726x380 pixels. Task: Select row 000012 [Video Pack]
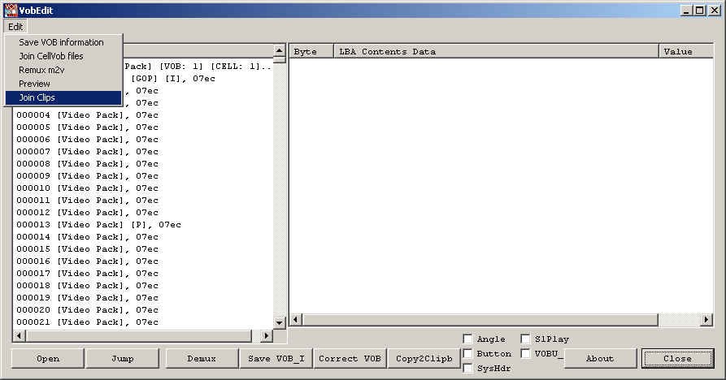click(87, 212)
